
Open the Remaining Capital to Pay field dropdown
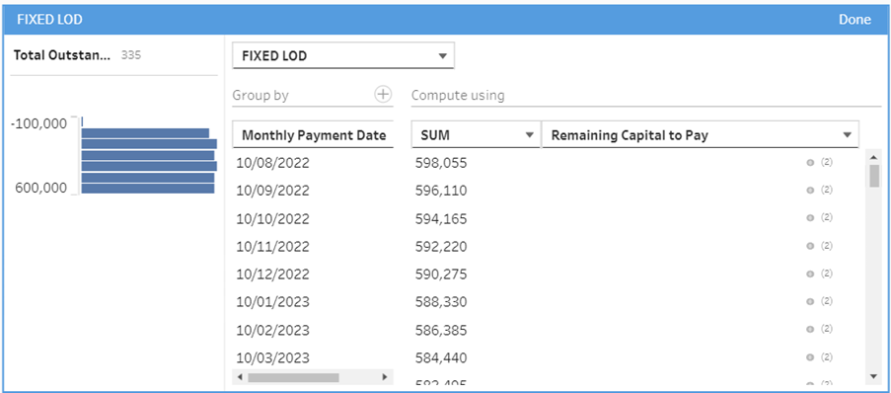click(701, 135)
